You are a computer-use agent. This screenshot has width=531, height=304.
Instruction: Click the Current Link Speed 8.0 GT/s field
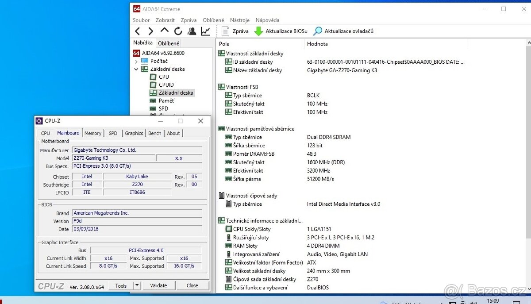108,266
